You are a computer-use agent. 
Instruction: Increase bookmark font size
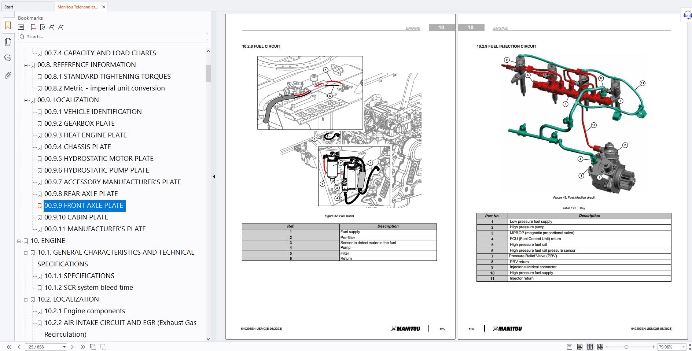tap(51, 27)
